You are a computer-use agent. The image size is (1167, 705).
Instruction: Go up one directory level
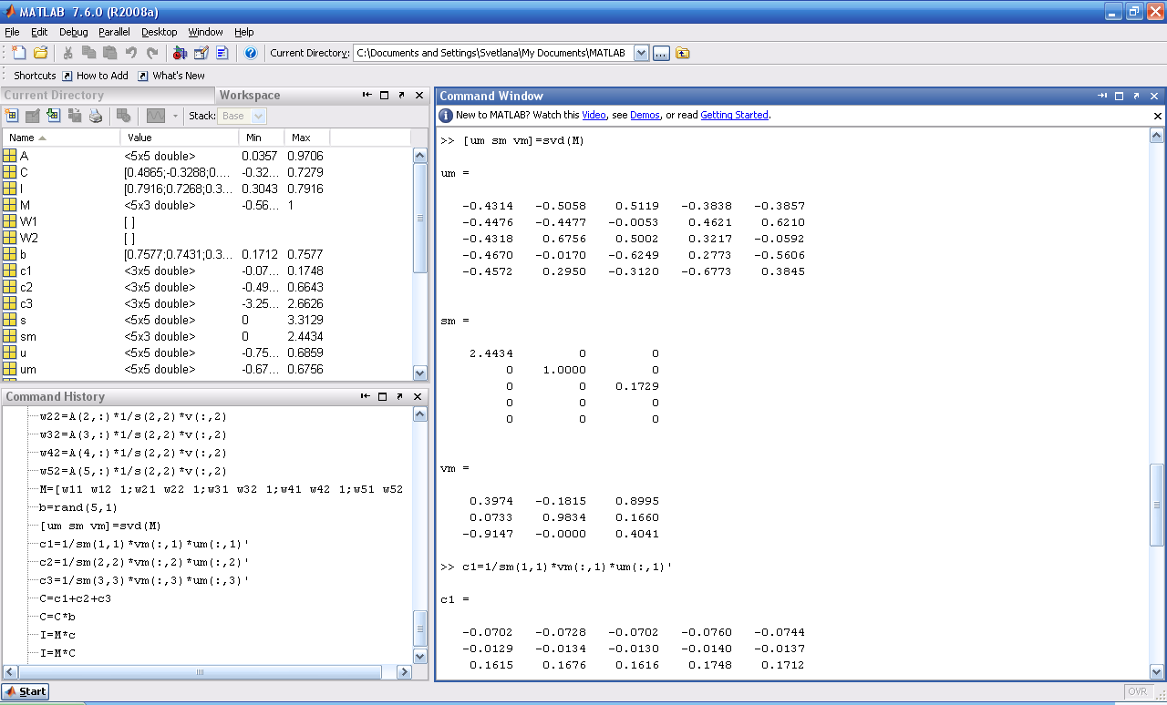tap(683, 53)
